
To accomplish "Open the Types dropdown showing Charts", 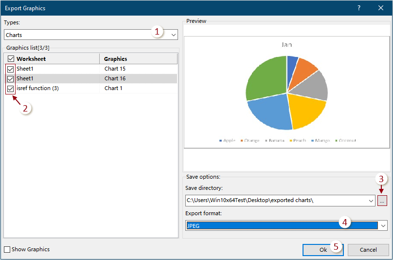I will [91, 35].
